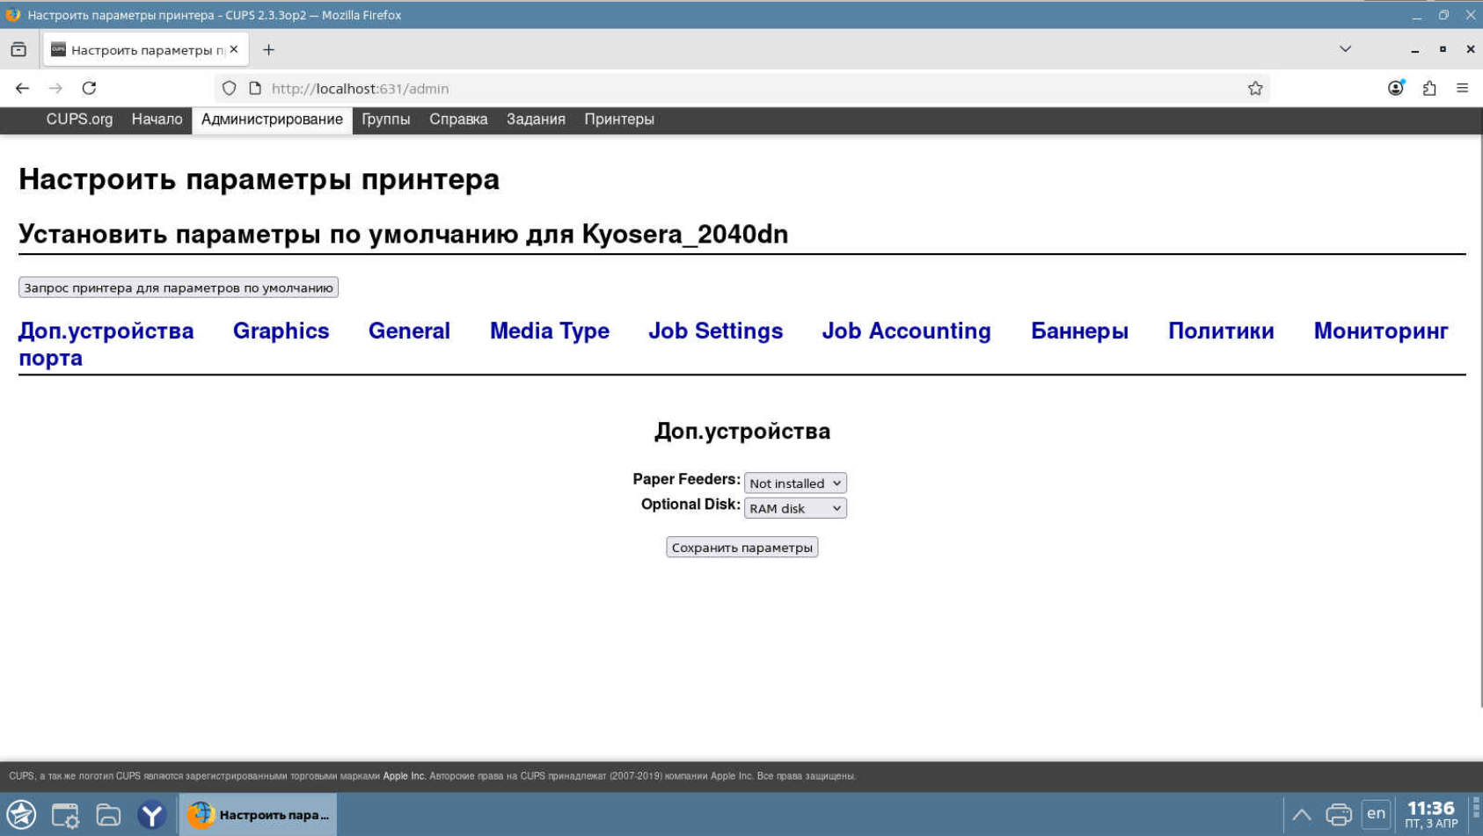Click the tracking protection shield icon
The width and height of the screenshot is (1483, 836).
229,88
